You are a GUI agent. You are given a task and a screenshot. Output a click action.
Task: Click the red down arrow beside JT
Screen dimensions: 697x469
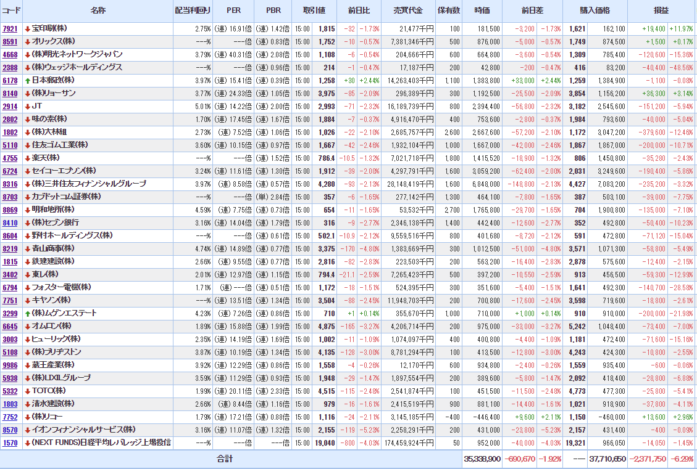pos(27,107)
